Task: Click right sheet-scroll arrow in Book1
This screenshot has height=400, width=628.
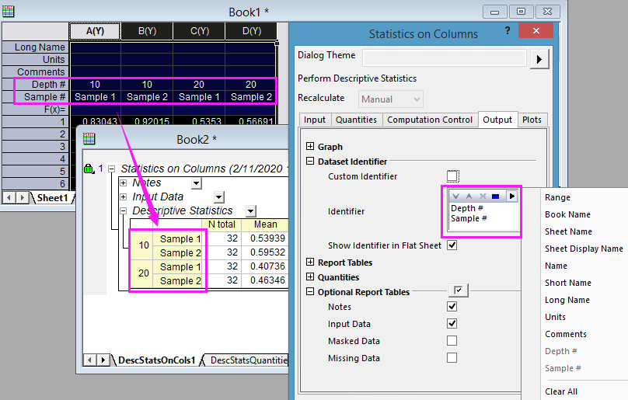Action: click(x=22, y=198)
